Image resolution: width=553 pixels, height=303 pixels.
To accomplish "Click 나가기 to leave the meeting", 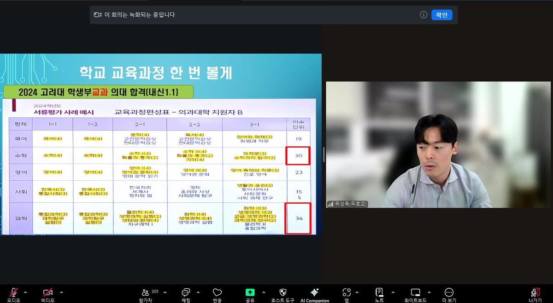I will point(535,292).
